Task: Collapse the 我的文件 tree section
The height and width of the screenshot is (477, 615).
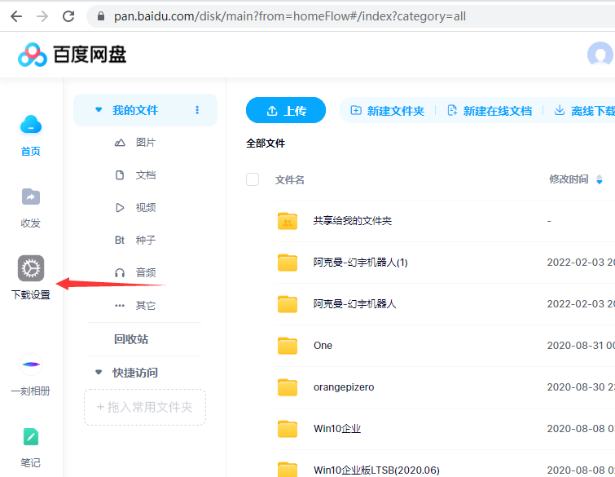Action: pyautogui.click(x=99, y=110)
